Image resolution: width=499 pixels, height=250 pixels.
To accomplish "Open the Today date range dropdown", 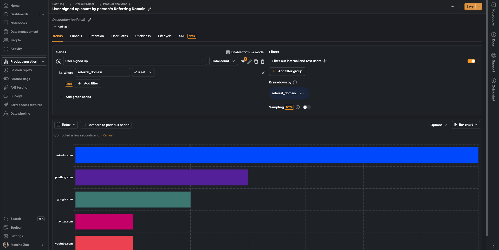I will 66,125.
